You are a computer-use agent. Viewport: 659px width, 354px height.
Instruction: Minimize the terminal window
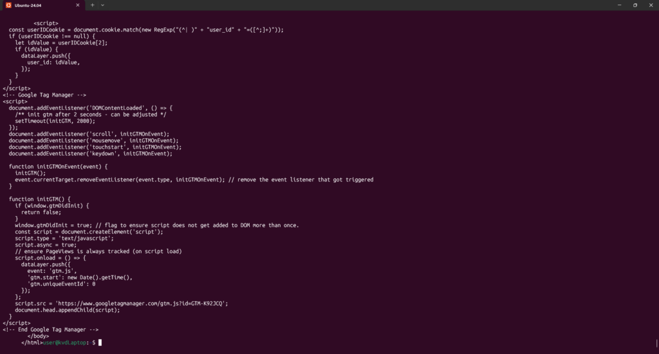[x=617, y=5]
